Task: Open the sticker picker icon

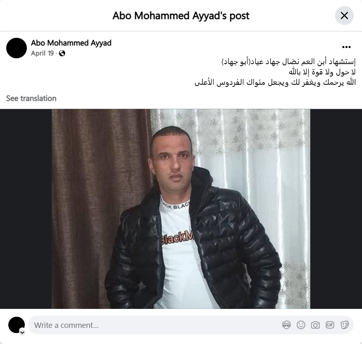Action: tap(344, 325)
